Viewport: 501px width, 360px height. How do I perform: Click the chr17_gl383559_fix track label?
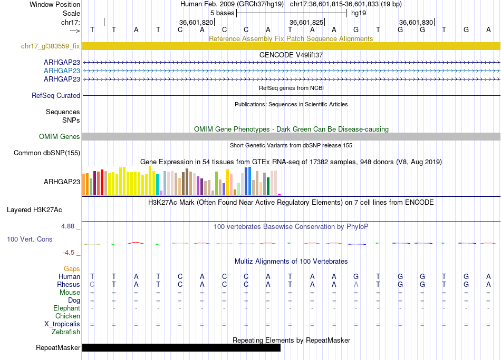coord(50,46)
